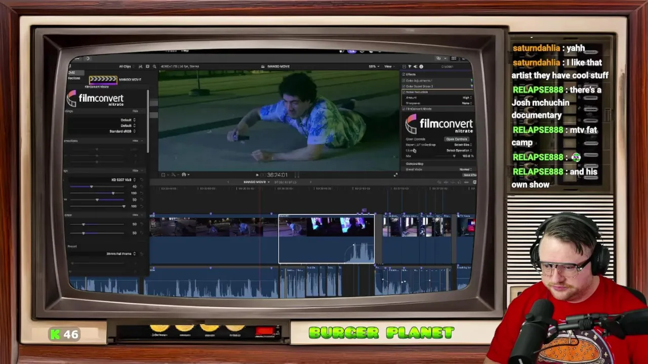Open the All Clips filter dropdown
This screenshot has width=648, height=364.
click(127, 66)
